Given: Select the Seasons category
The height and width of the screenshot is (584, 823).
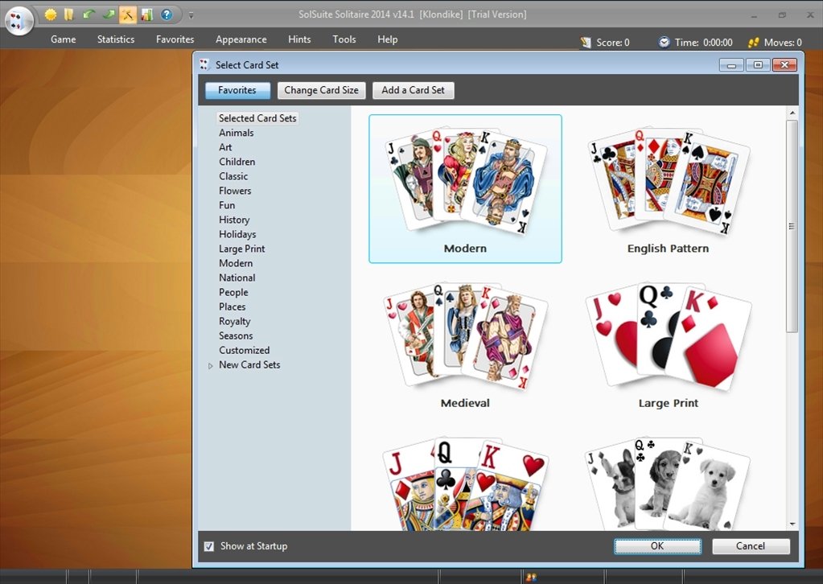Looking at the screenshot, I should tap(236, 335).
